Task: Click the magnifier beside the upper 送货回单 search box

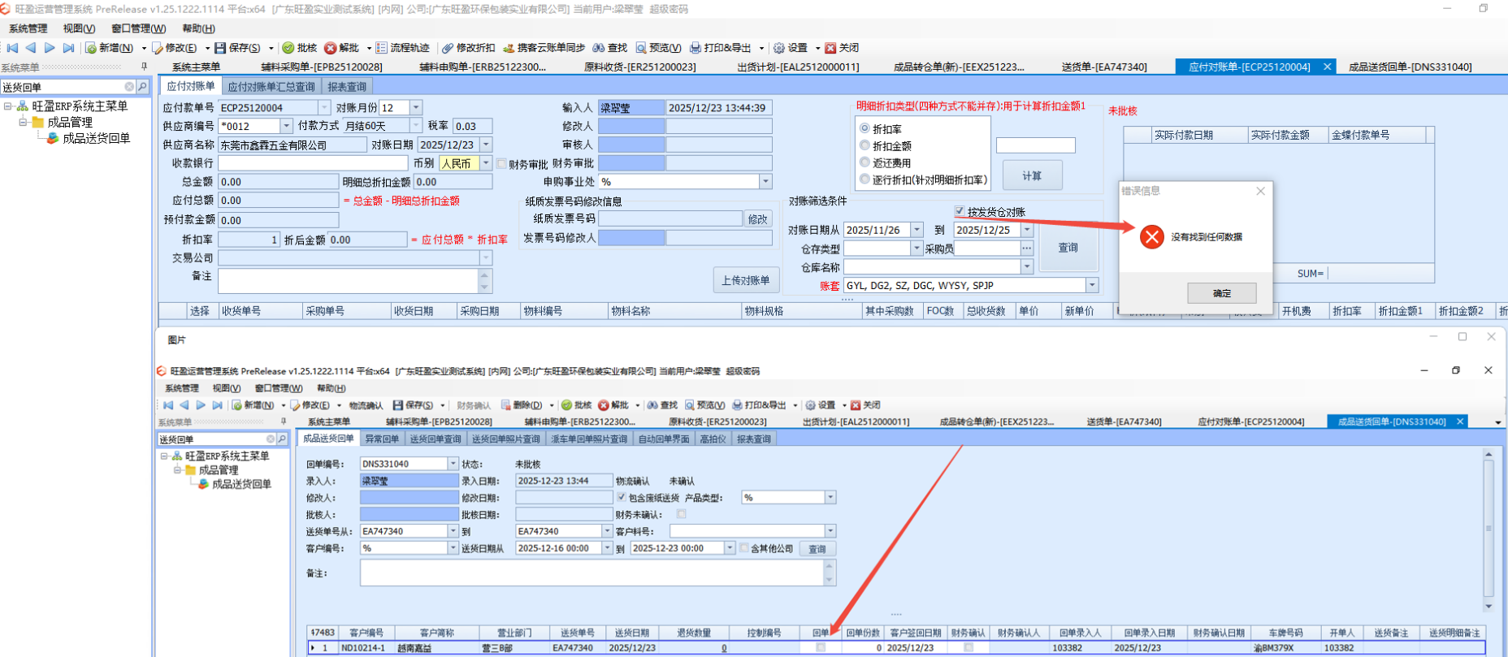Action: (143, 87)
